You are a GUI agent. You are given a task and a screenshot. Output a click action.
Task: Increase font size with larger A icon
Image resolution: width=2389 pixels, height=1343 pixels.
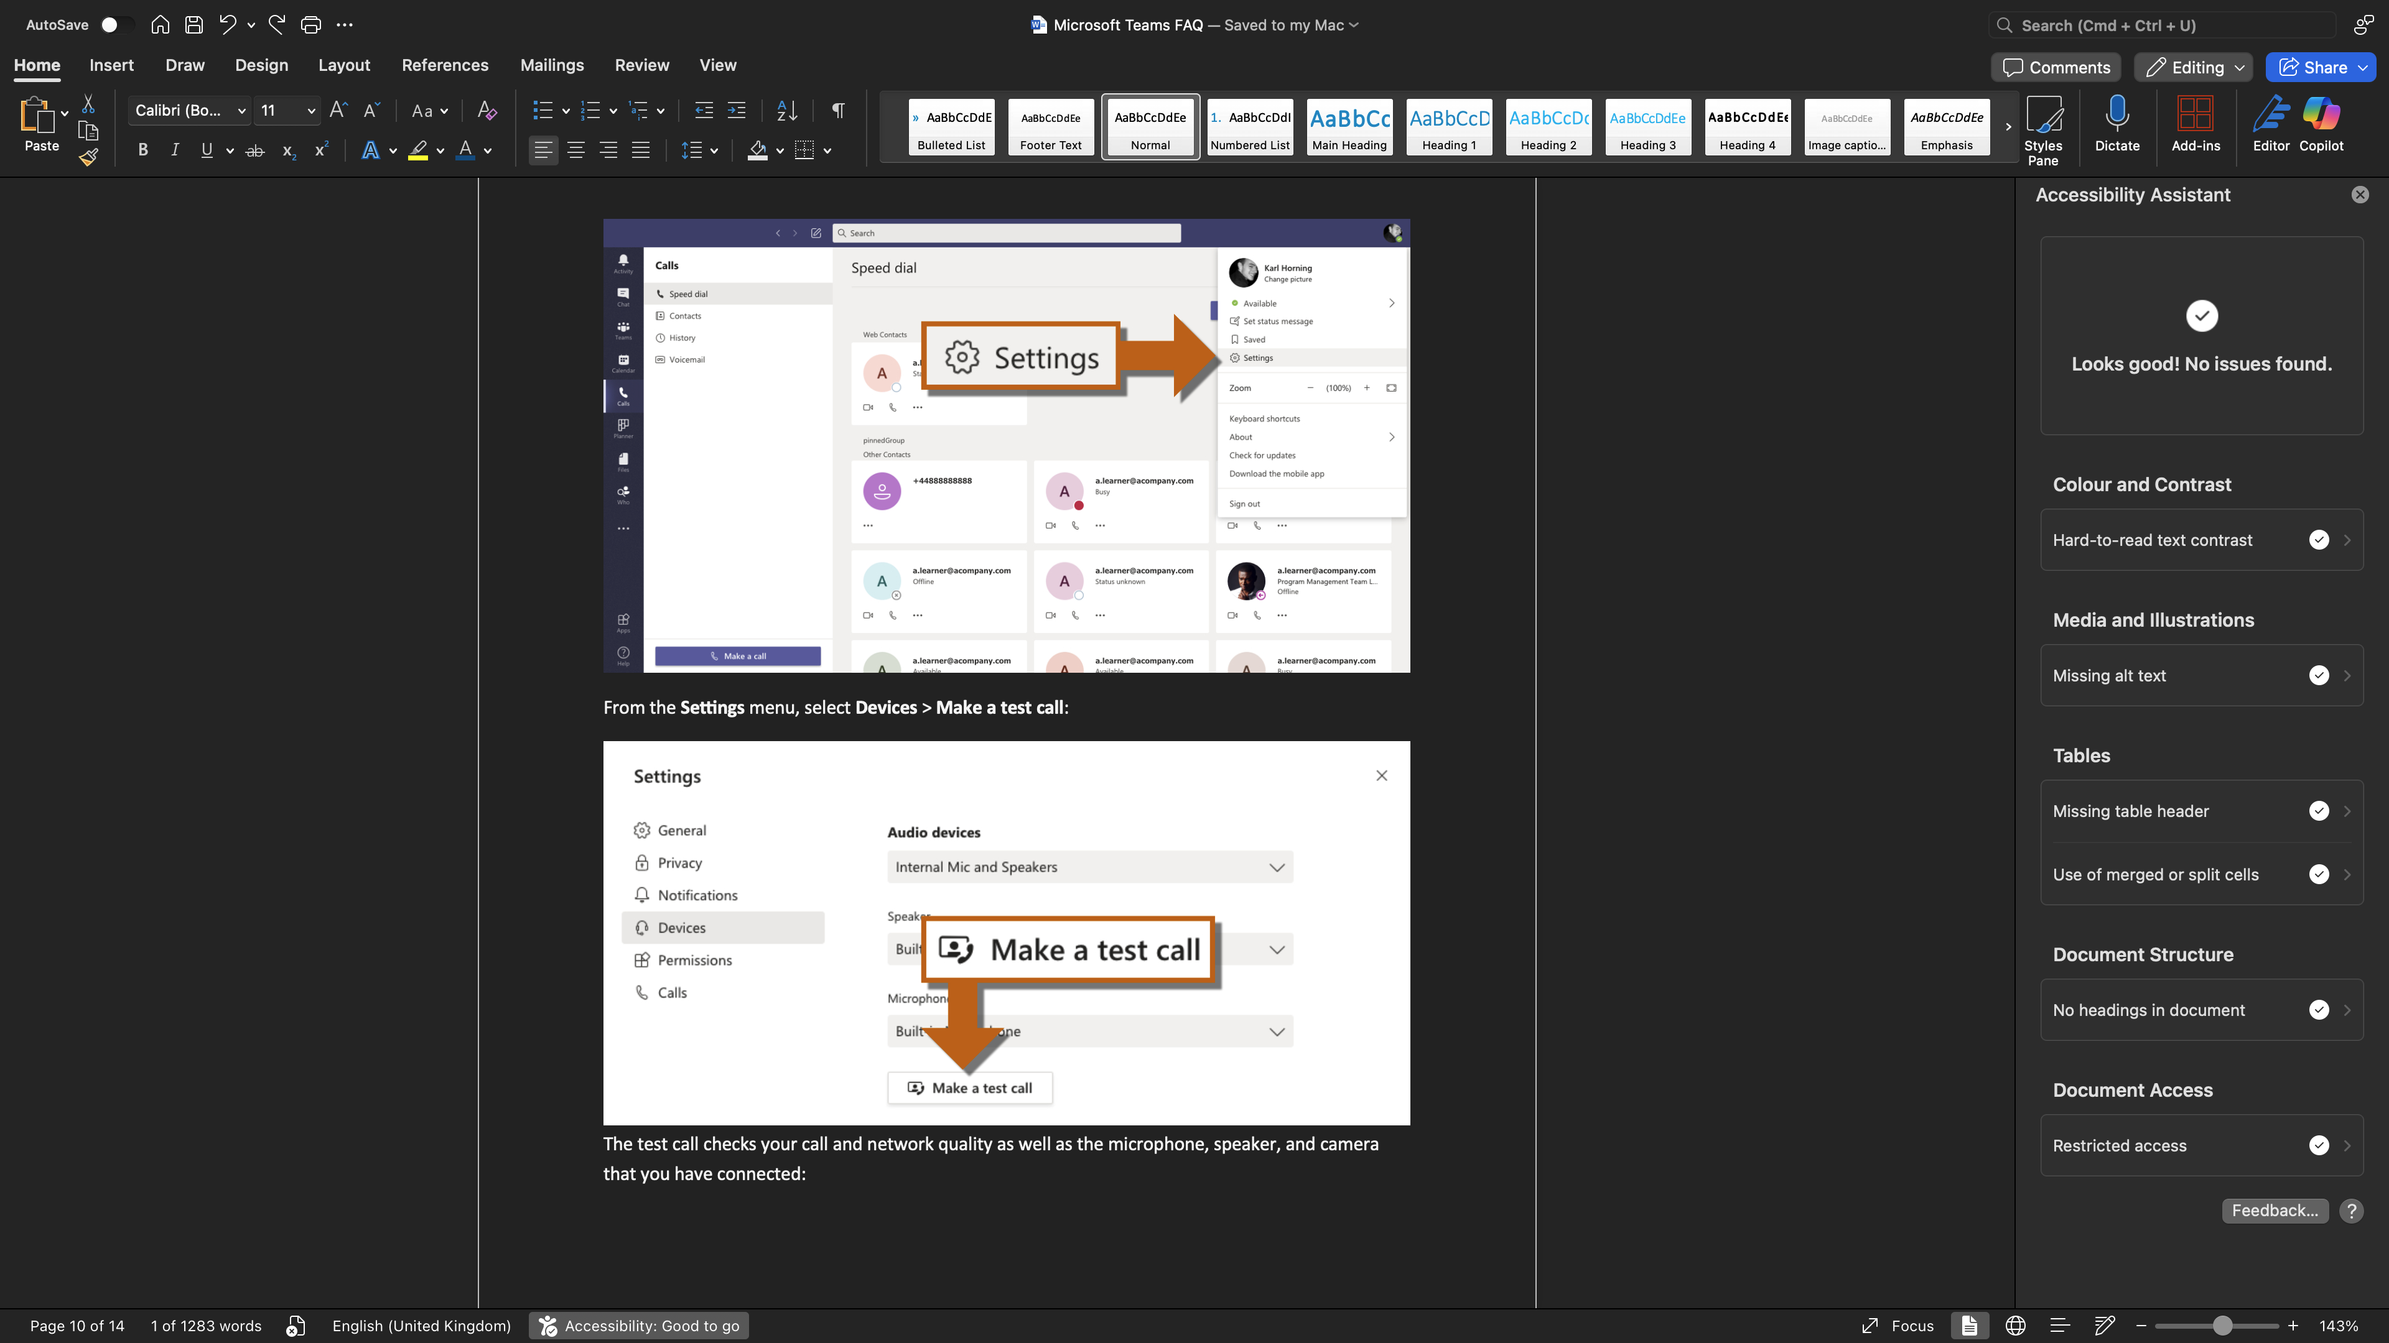click(338, 110)
